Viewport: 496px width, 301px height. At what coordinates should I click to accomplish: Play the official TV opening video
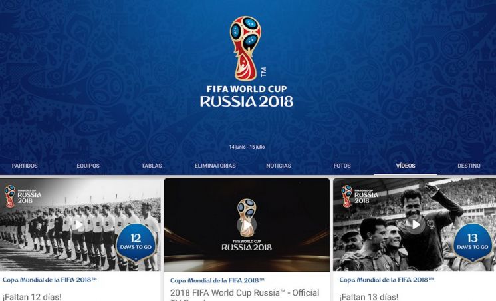[247, 225]
